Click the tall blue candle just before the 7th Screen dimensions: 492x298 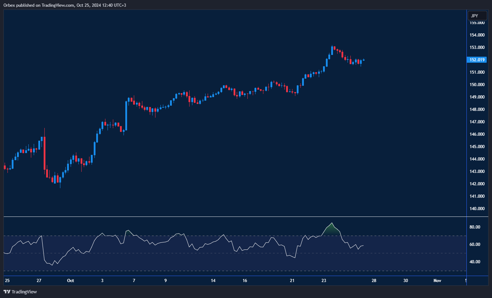(x=126, y=116)
